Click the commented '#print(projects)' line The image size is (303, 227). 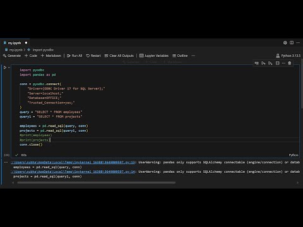(x=35, y=140)
